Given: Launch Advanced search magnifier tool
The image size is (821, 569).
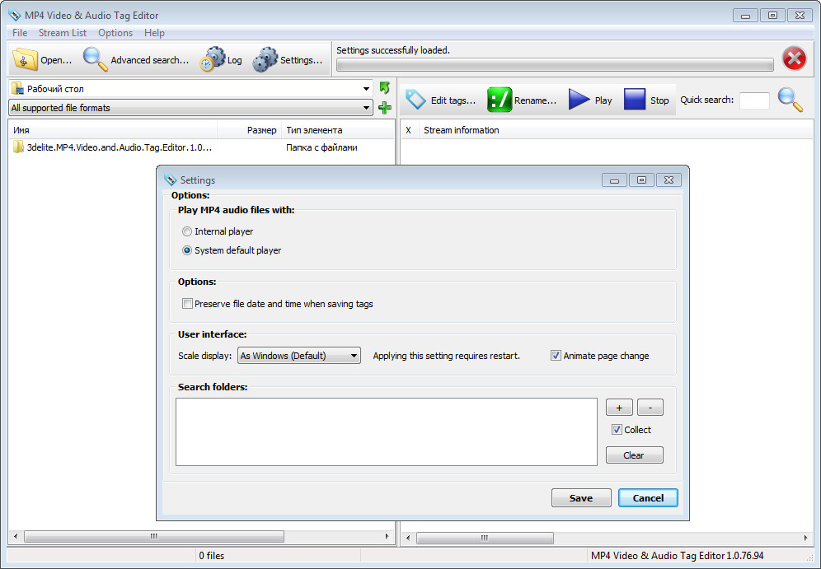Looking at the screenshot, I should [x=95, y=59].
